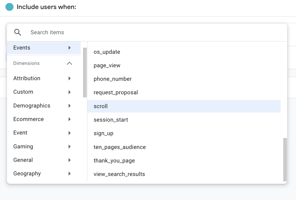Click the Dimensions header label

[x=26, y=63]
